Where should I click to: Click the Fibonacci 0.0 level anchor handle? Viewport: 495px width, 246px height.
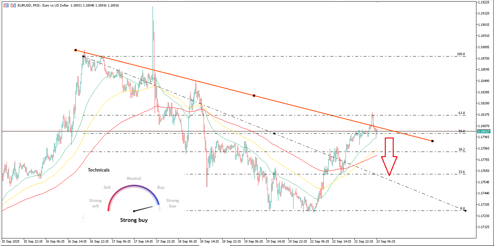tap(465, 211)
